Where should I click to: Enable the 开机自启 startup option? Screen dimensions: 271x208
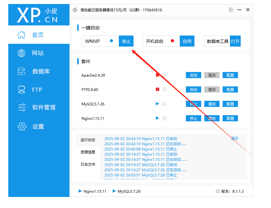click(x=187, y=41)
